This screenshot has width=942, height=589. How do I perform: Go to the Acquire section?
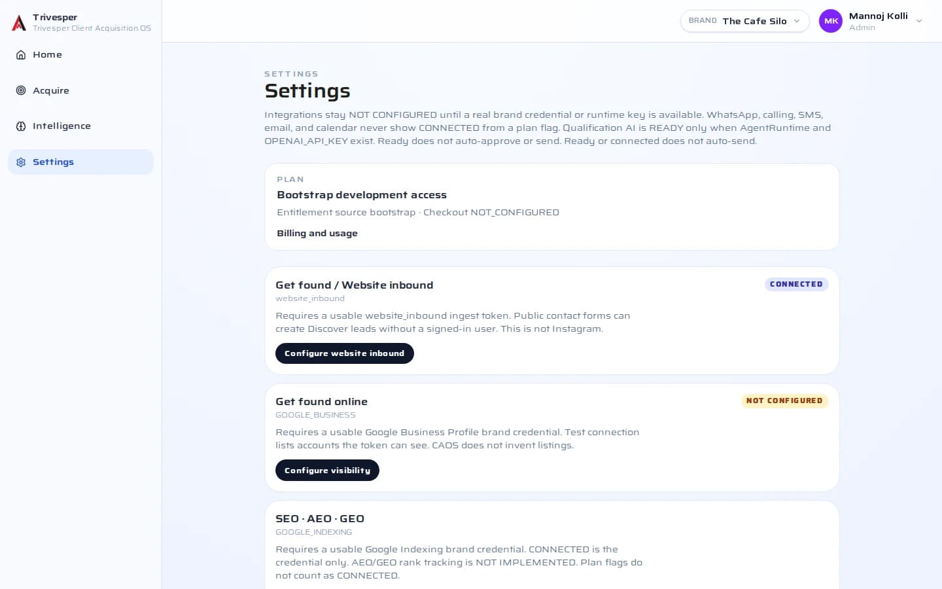(x=80, y=90)
